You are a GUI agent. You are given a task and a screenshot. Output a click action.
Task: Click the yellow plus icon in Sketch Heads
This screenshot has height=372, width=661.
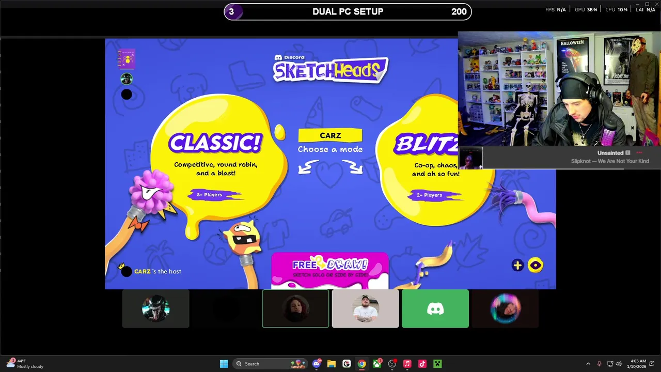(x=517, y=265)
